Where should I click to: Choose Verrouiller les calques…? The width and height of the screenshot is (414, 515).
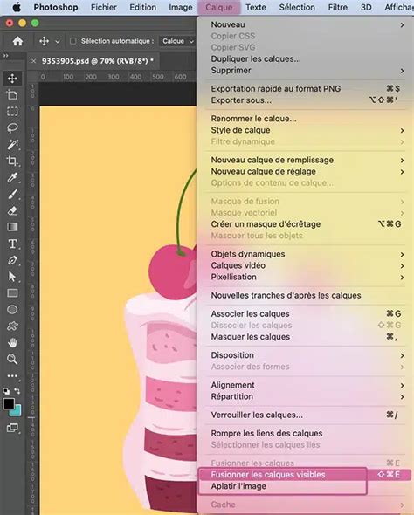257,415
